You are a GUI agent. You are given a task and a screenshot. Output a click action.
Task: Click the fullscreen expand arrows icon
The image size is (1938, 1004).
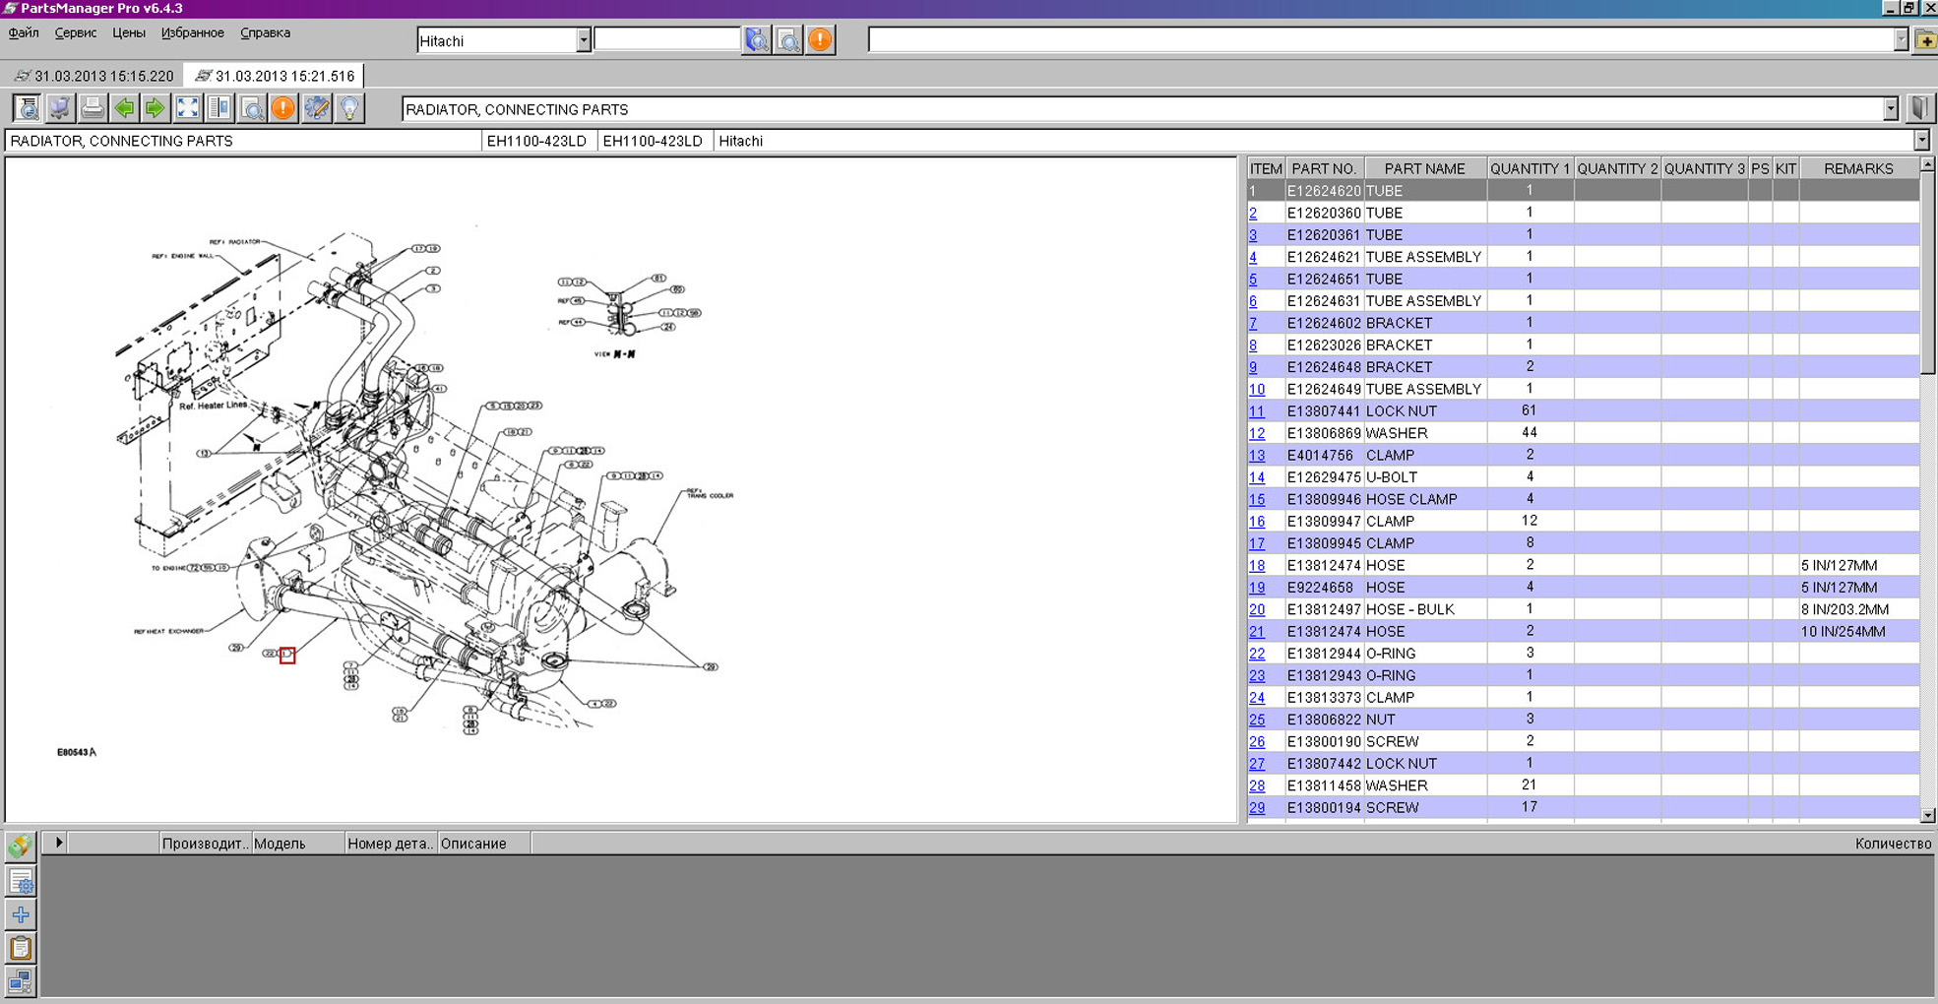coord(187,108)
